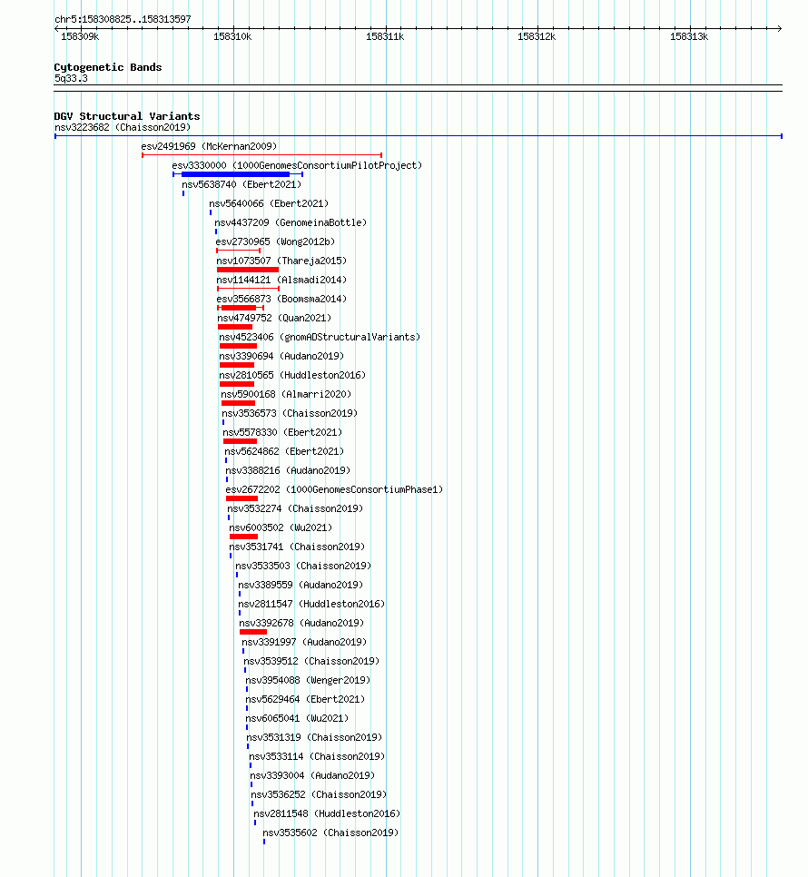Select nsv5629464 (Ebert2021) label
The height and width of the screenshot is (877, 808).
pos(305,698)
